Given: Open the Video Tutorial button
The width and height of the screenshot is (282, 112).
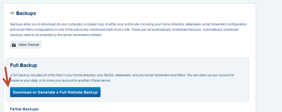Looking at the screenshot, I should tap(26, 45).
